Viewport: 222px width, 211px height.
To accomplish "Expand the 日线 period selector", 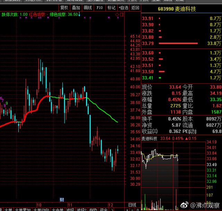I will pyautogui.click(x=133, y=205).
